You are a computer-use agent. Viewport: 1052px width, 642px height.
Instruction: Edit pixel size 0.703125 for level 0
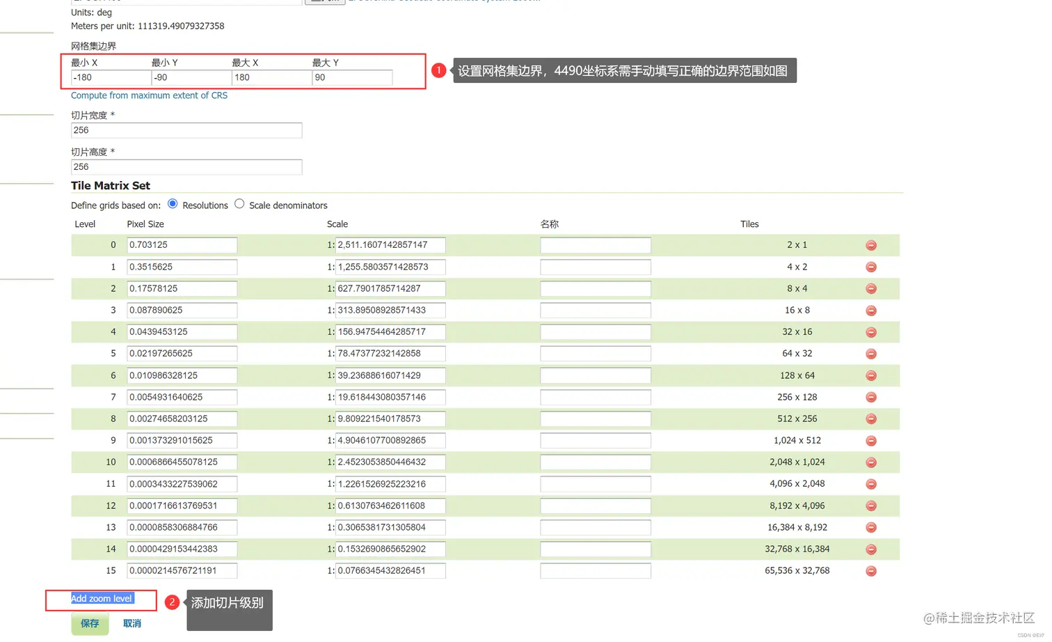click(182, 245)
